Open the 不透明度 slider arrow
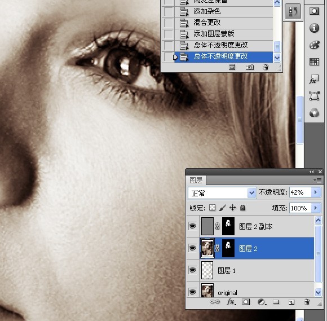 click(x=316, y=192)
